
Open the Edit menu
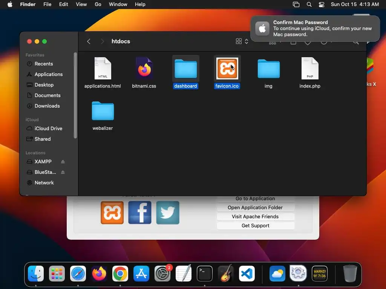point(63,5)
